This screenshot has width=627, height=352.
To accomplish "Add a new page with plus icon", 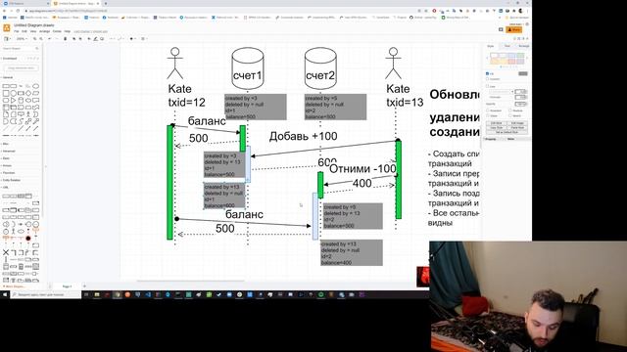I will click(84, 286).
